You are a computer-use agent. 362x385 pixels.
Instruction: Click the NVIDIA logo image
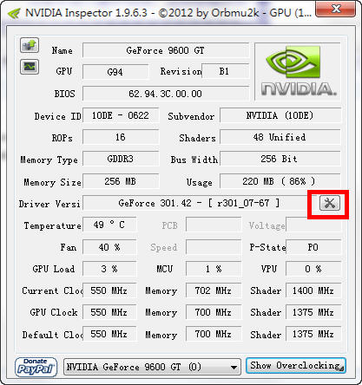298,71
